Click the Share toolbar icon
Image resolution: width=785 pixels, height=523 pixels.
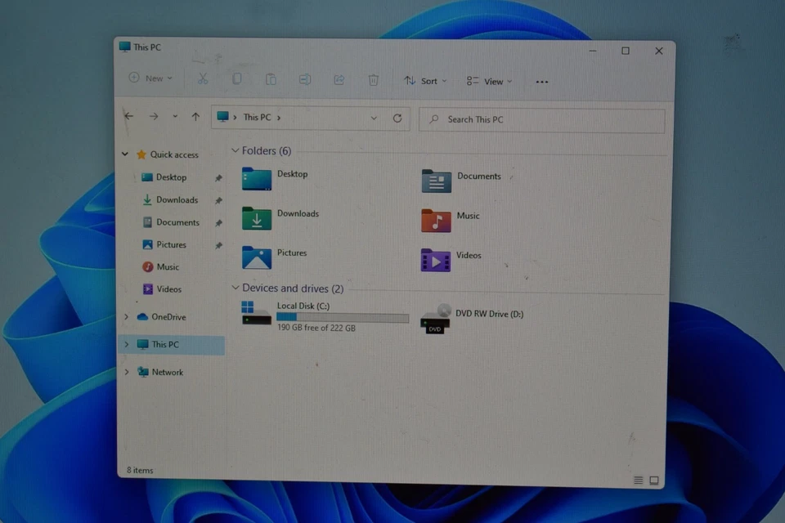click(x=339, y=79)
